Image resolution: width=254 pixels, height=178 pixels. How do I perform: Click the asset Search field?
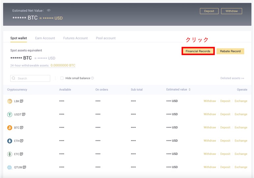click(30, 78)
